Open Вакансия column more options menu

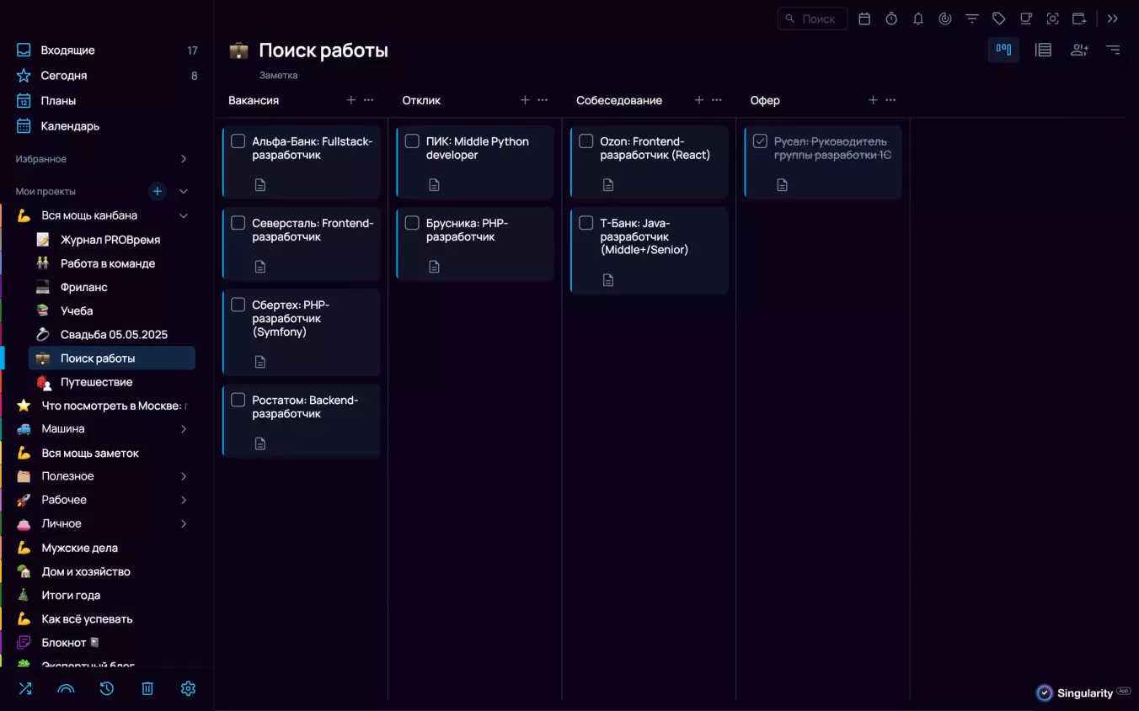(369, 100)
